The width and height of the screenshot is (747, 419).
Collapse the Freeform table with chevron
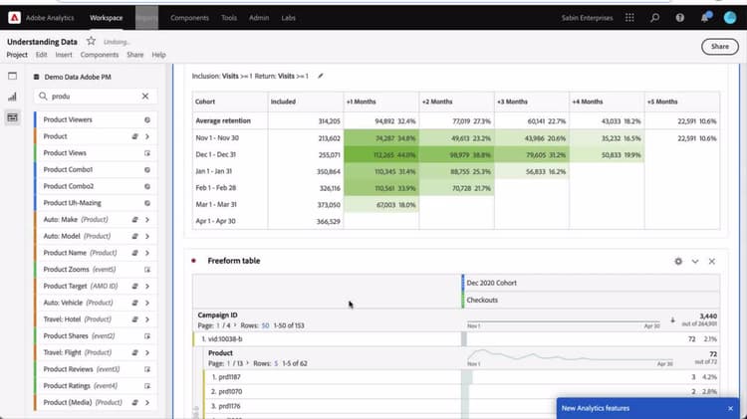[x=695, y=261]
